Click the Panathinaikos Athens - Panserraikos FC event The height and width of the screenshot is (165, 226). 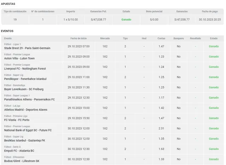[x=29, y=99]
